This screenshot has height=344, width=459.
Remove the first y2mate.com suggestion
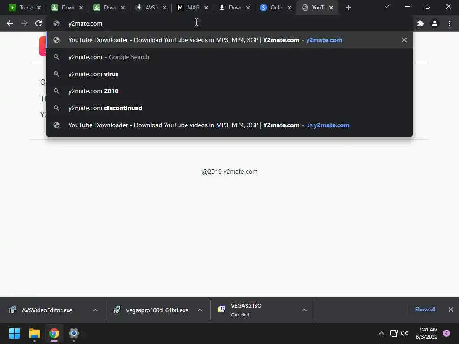pyautogui.click(x=404, y=40)
